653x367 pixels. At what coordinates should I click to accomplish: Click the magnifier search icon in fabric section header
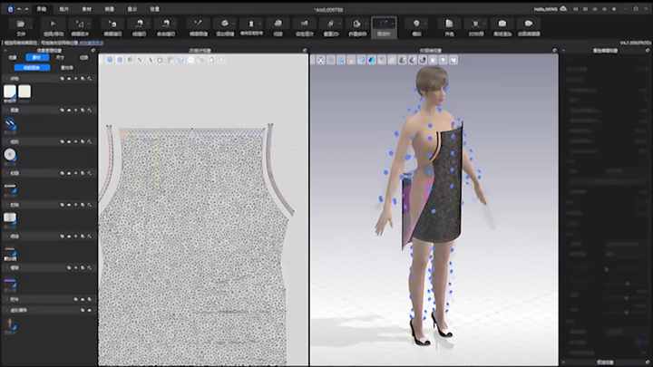click(90, 78)
